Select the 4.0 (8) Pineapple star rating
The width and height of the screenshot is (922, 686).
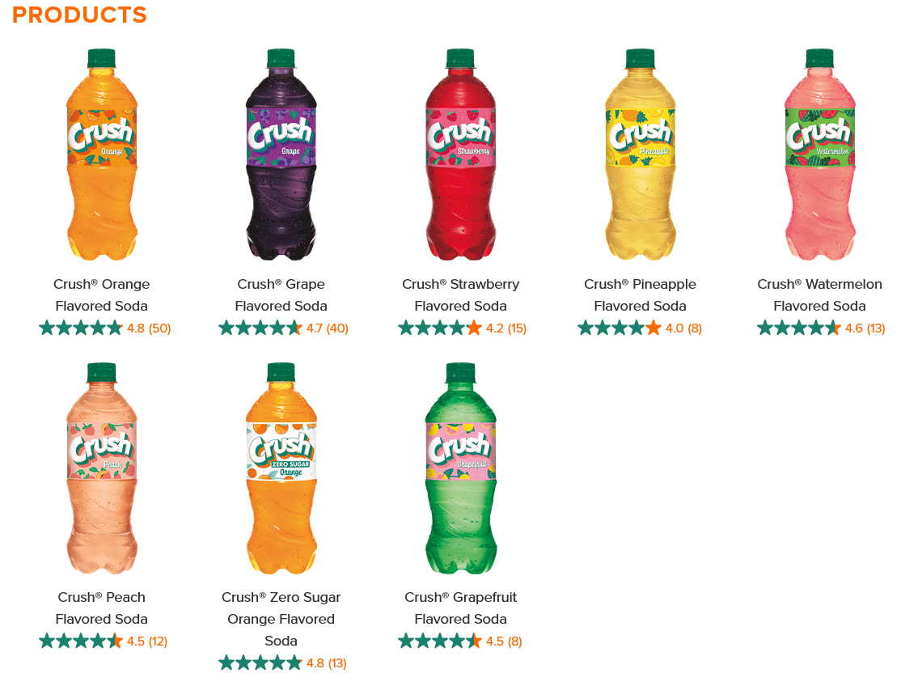640,328
